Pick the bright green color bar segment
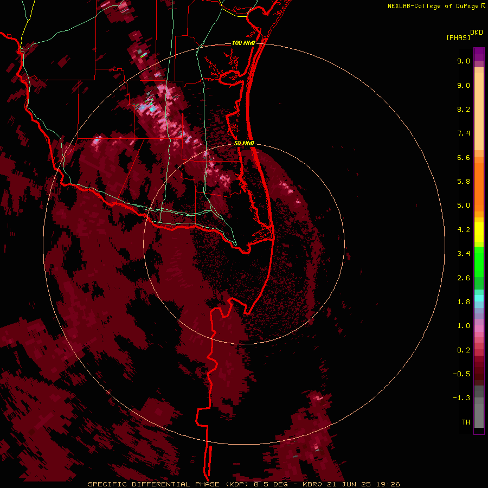 (x=479, y=262)
